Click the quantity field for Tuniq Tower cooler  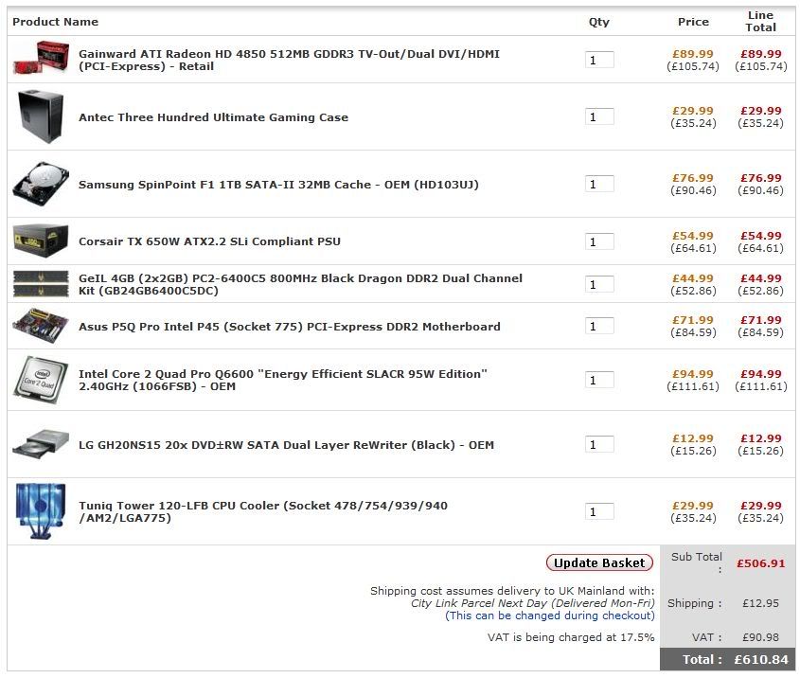[x=599, y=511]
